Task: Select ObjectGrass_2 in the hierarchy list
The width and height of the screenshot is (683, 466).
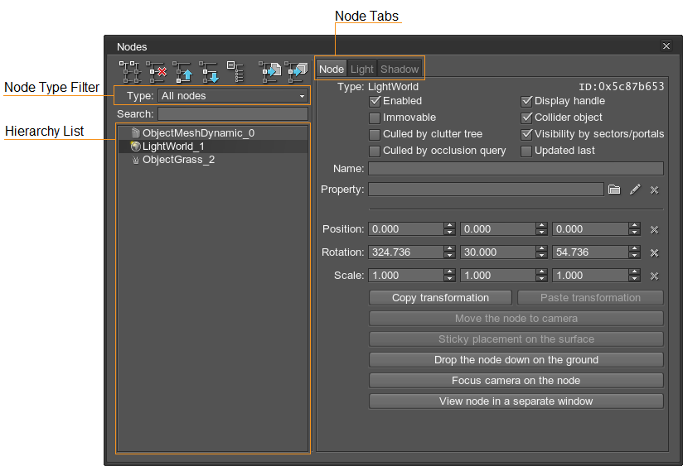Action: coord(178,160)
